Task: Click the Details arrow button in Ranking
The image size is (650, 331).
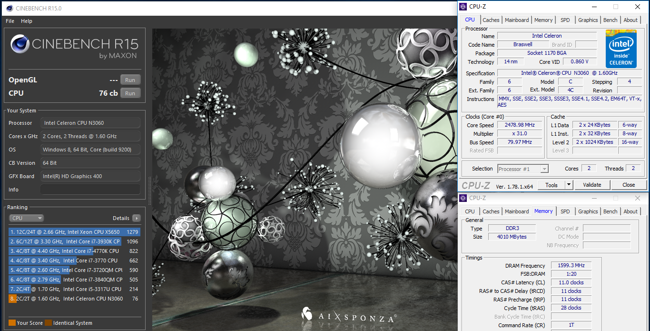Action: (x=137, y=218)
